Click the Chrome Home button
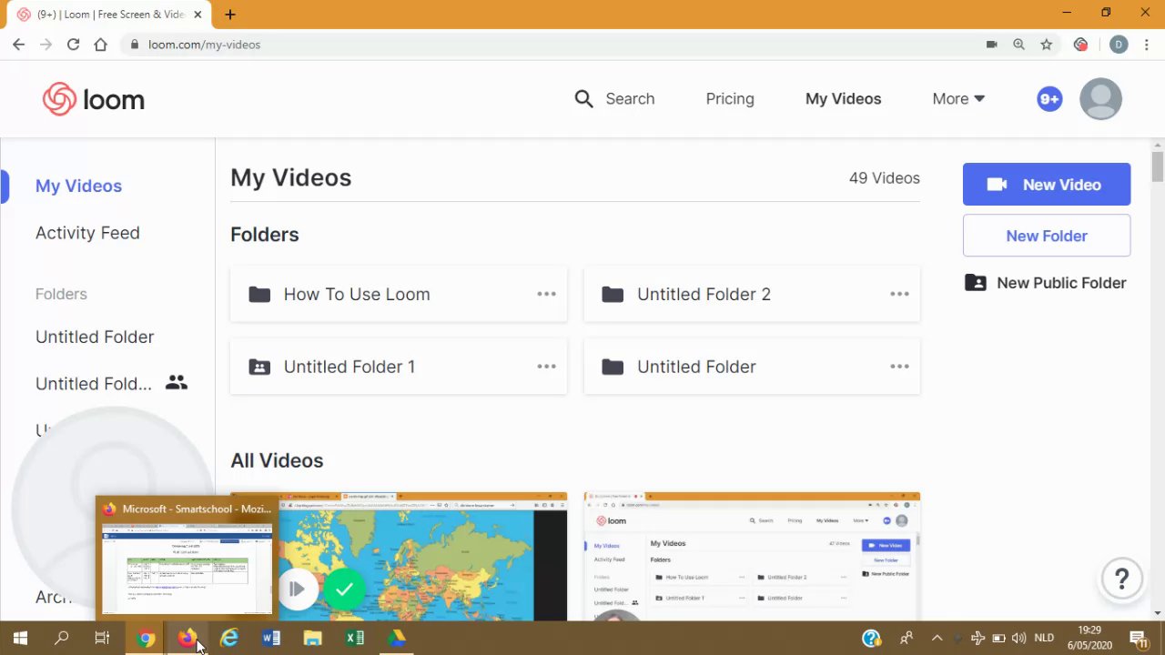The height and width of the screenshot is (655, 1165). tap(100, 45)
